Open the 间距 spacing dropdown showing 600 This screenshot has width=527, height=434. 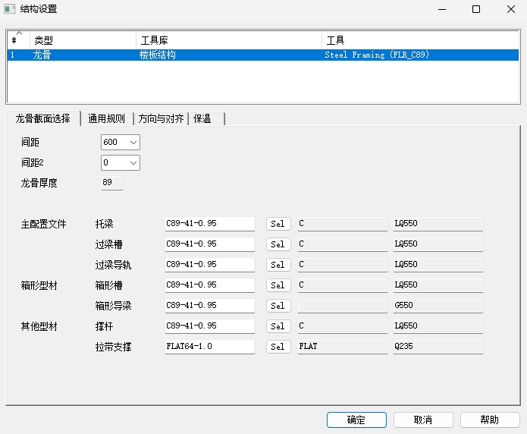(x=121, y=143)
